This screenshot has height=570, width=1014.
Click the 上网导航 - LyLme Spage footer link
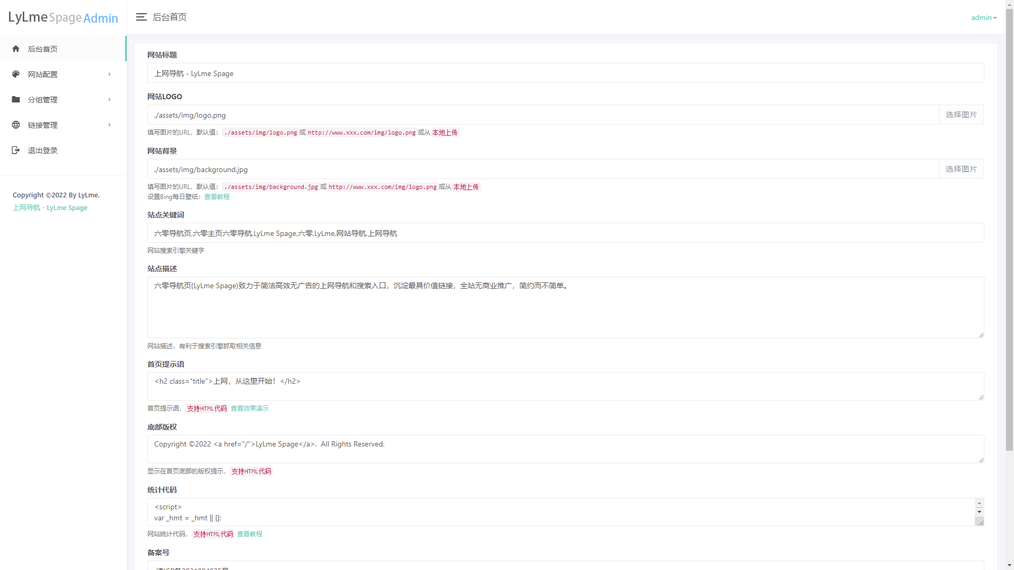click(x=50, y=207)
